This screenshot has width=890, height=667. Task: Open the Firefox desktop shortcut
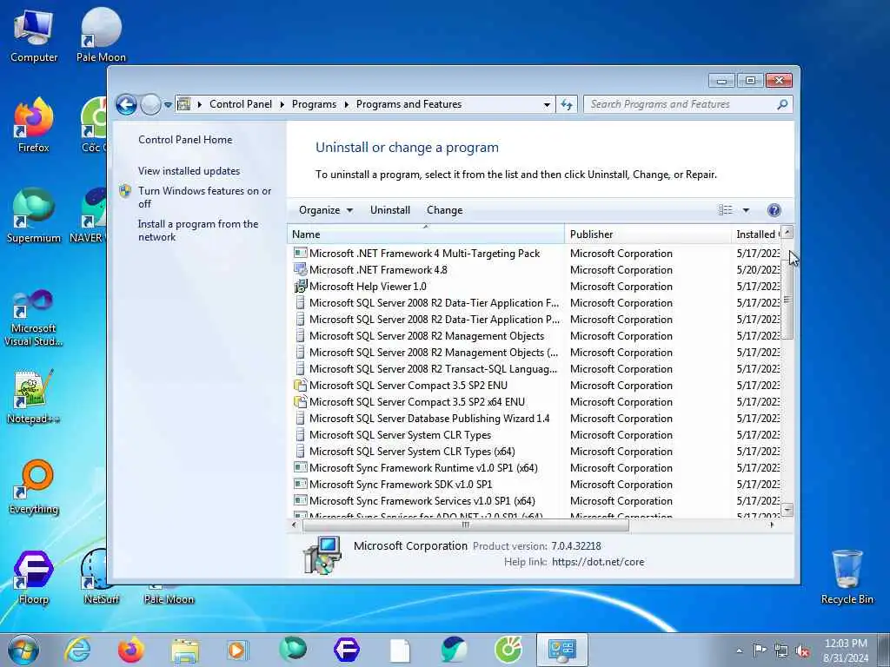point(34,126)
